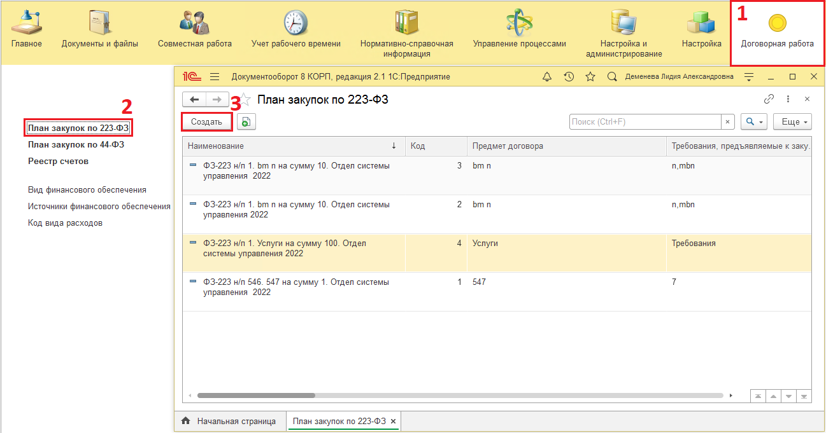Move down one list page
Viewport: 826px width, 433px height.
790,395
